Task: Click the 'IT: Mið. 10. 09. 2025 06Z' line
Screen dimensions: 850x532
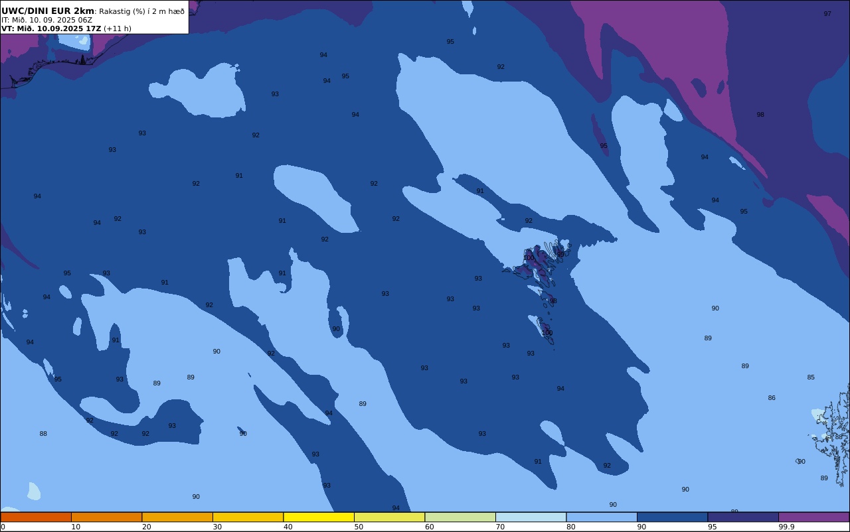Action: [x=46, y=20]
